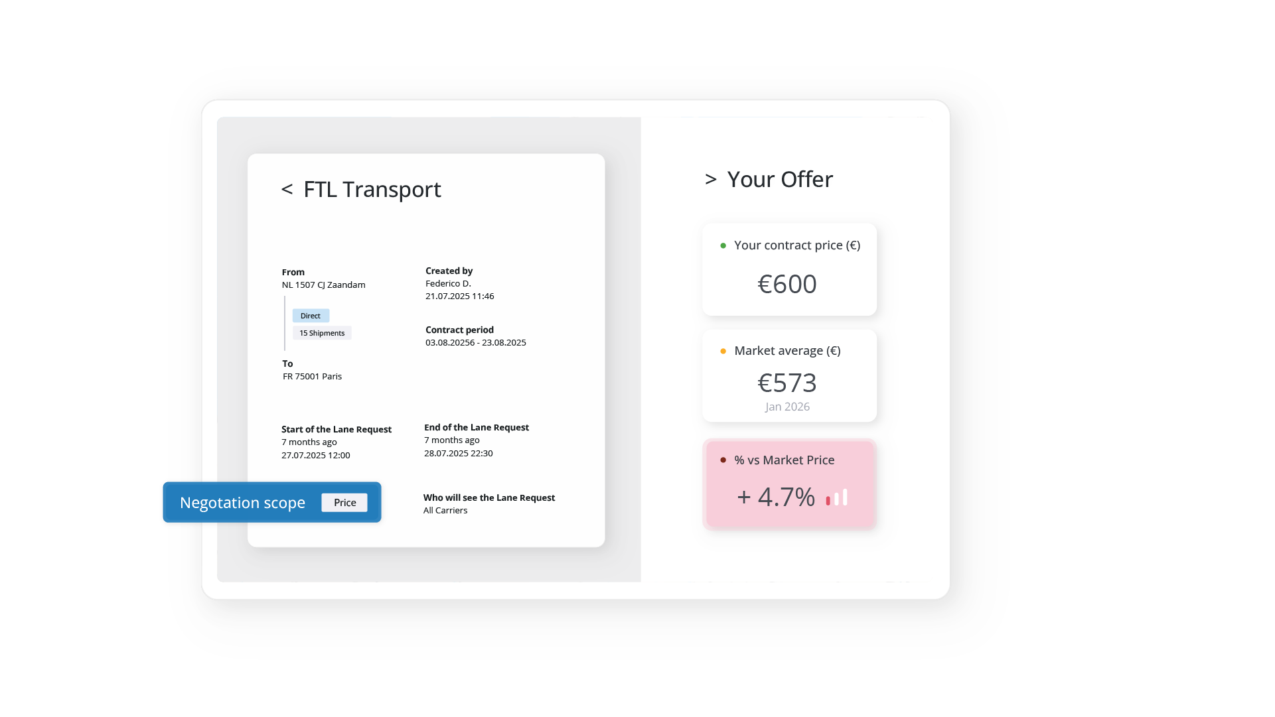Viewport: 1275px width, 717px height.
Task: Click the green dot by contract price
Action: click(x=723, y=246)
